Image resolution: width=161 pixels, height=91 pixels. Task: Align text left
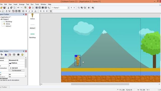[41, 11]
